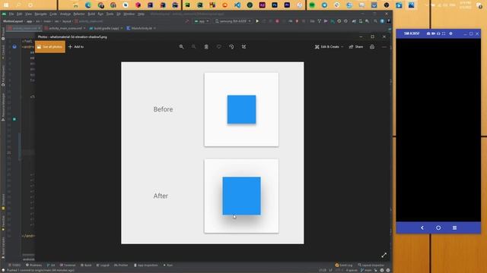
Task: Open Logcat tool window
Action: click(x=103, y=265)
